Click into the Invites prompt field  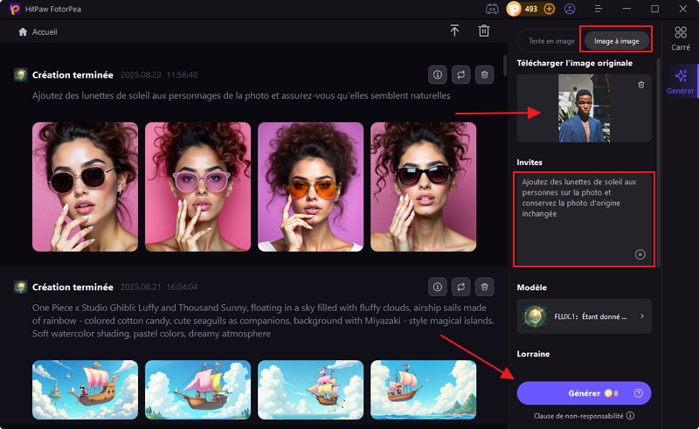click(x=584, y=219)
